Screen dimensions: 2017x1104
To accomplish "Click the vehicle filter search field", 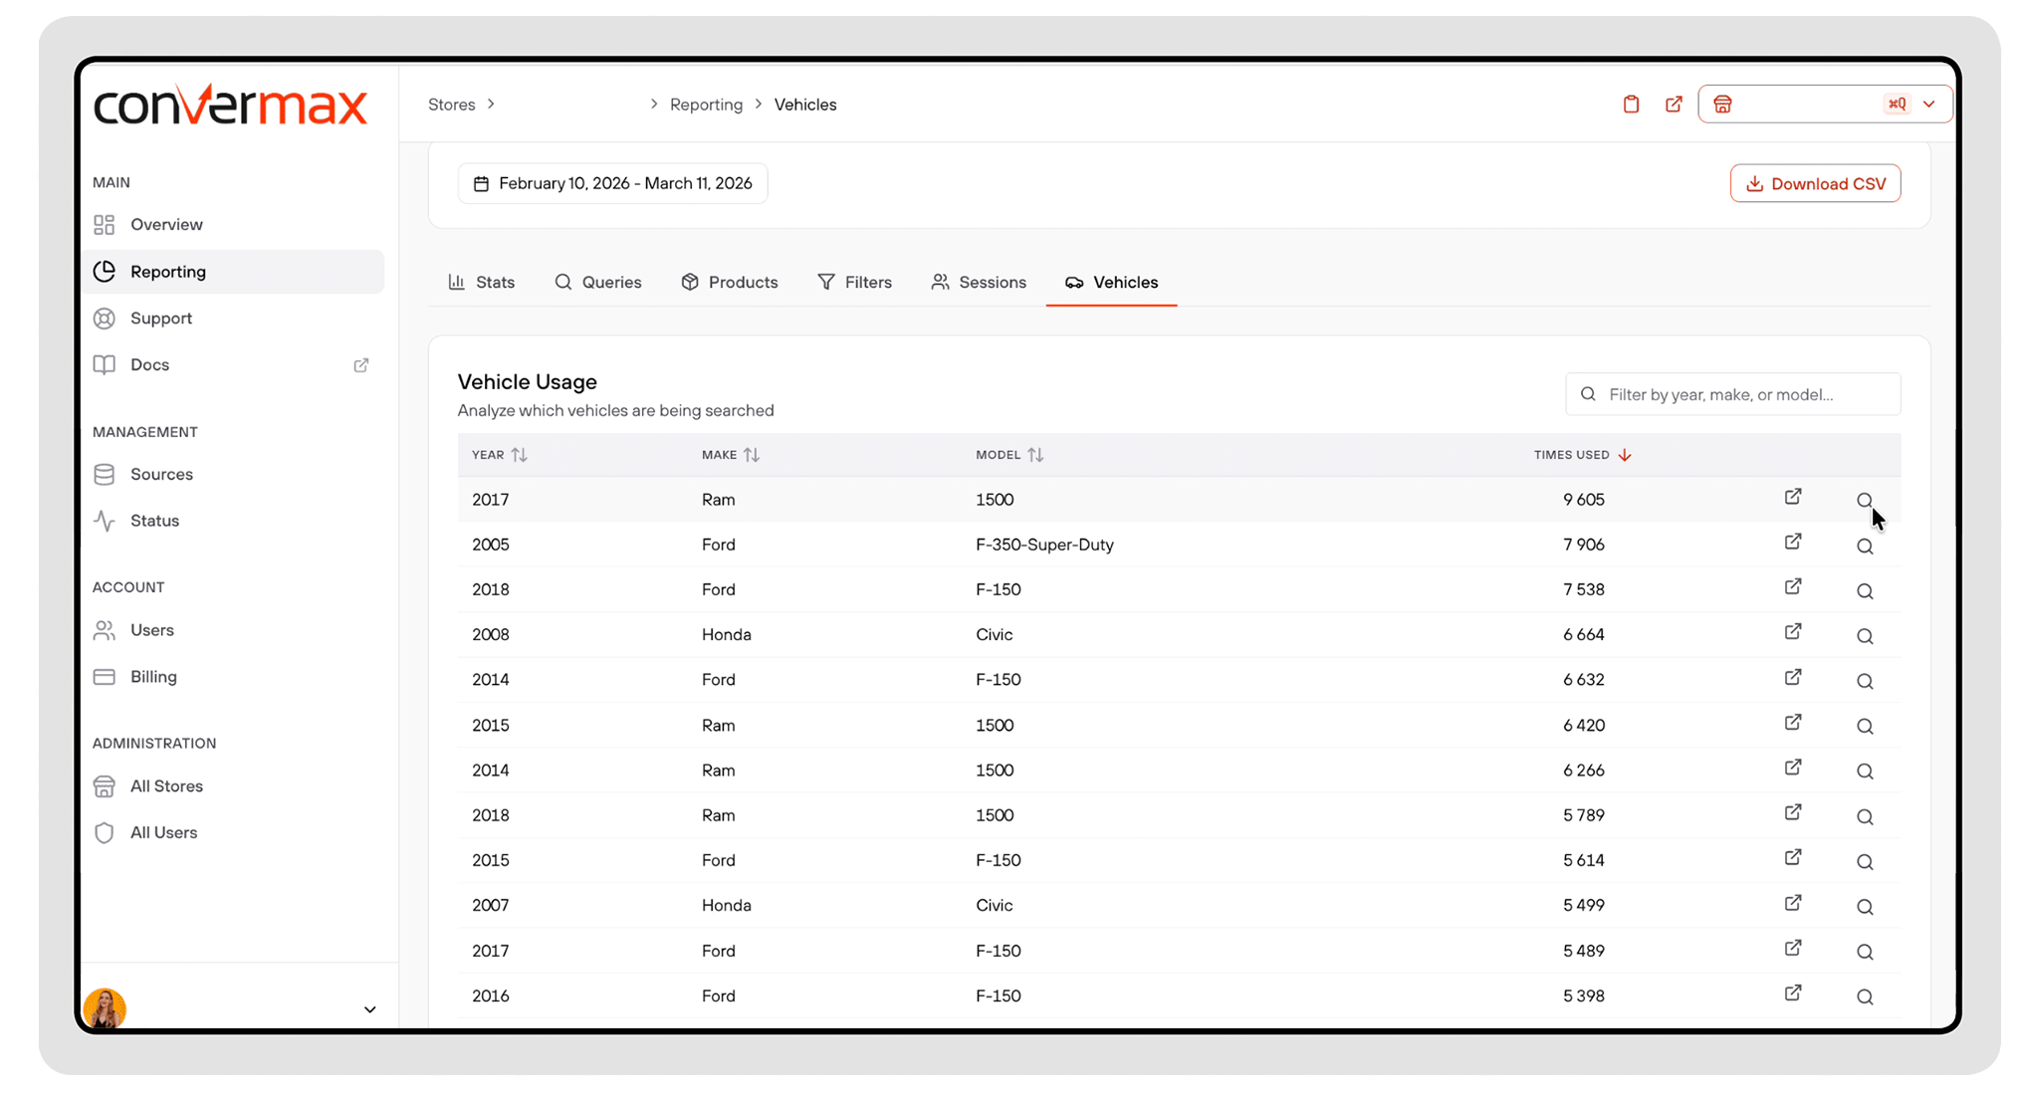I will pyautogui.click(x=1733, y=395).
